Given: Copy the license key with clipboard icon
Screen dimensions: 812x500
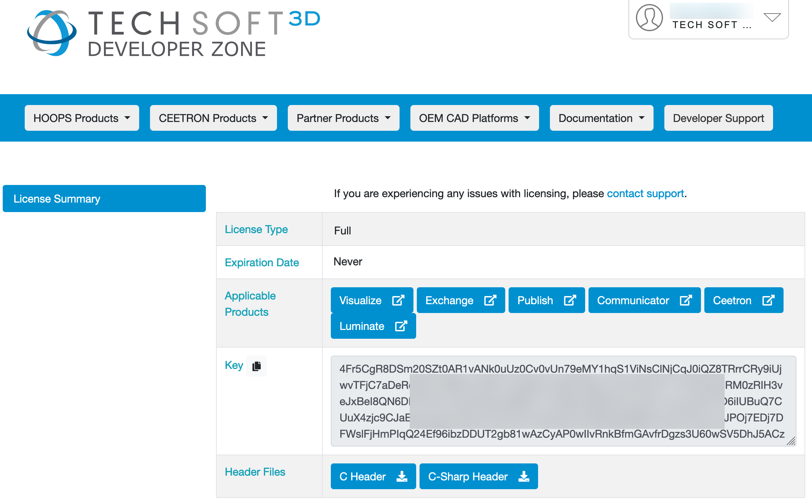Looking at the screenshot, I should point(257,366).
